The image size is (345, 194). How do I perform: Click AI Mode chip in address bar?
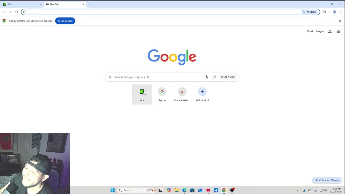point(309,12)
